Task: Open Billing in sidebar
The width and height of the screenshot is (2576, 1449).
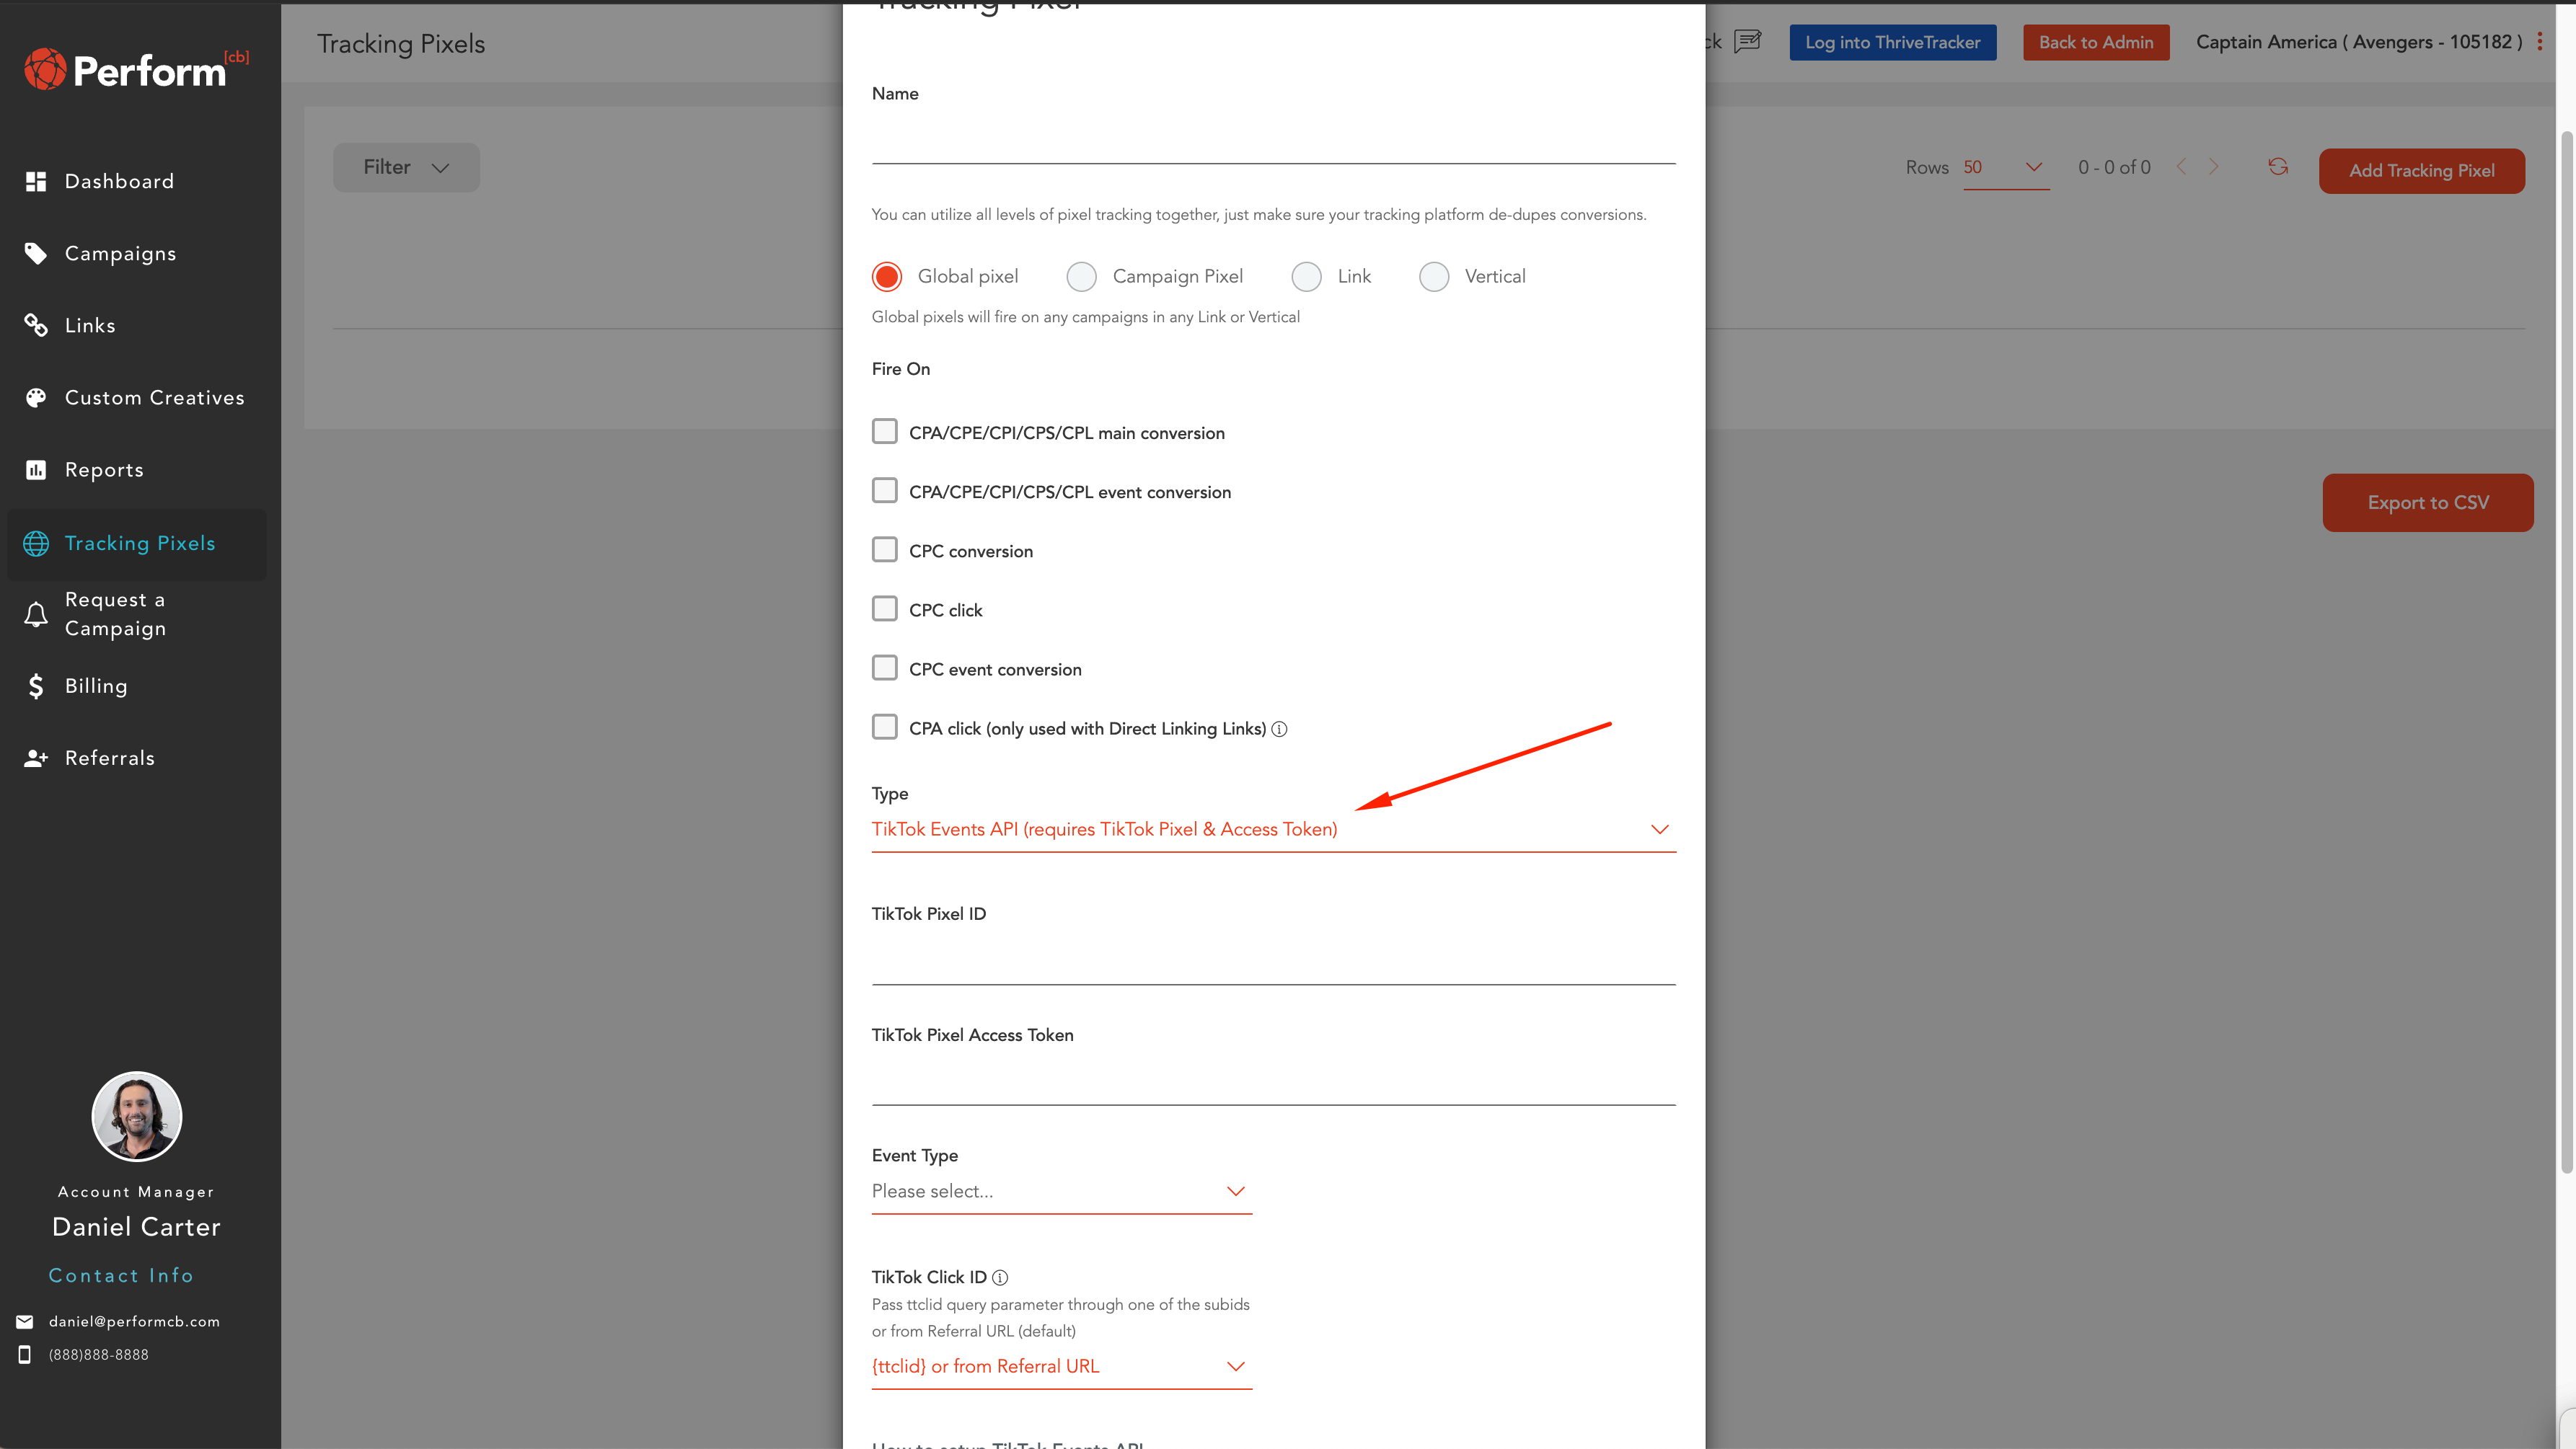Action: click(137, 686)
